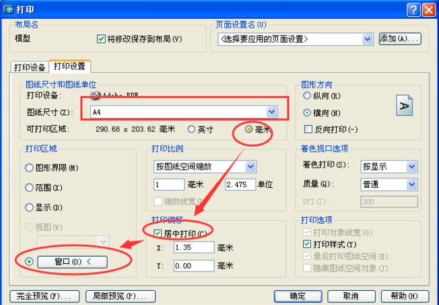Open the page setup name dropdown
The width and height of the screenshot is (439, 305).
tap(368, 39)
